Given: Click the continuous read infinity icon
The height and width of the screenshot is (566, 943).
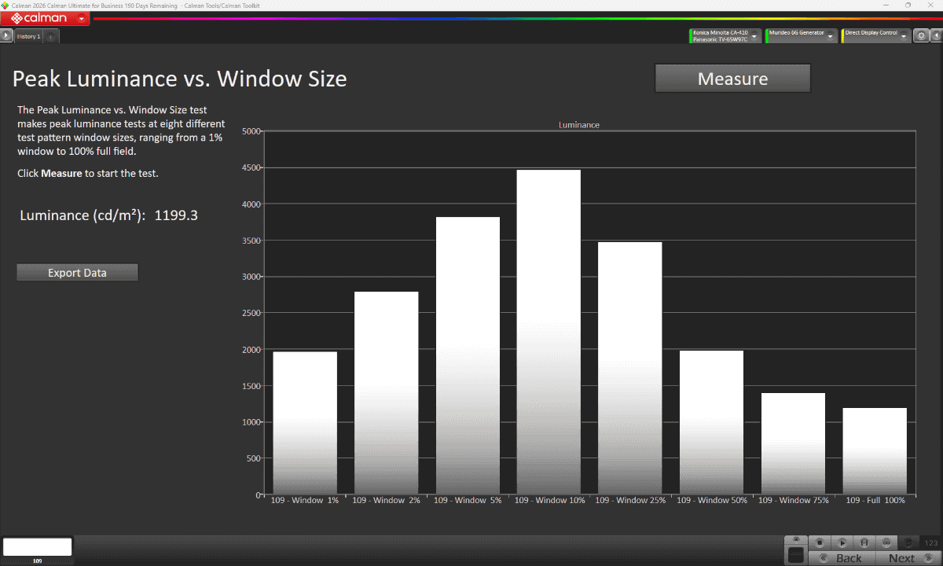Looking at the screenshot, I should click(x=886, y=542).
